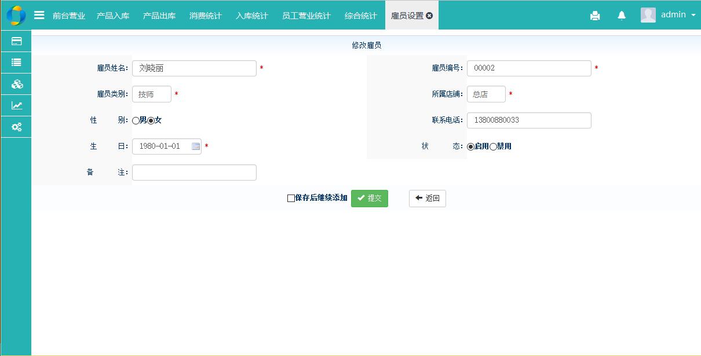Screen dimensions: 701x356
Task: Open the notification bell
Action: pos(622,16)
